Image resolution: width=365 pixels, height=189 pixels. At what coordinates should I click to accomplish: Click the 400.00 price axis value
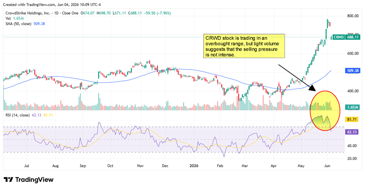click(x=353, y=91)
